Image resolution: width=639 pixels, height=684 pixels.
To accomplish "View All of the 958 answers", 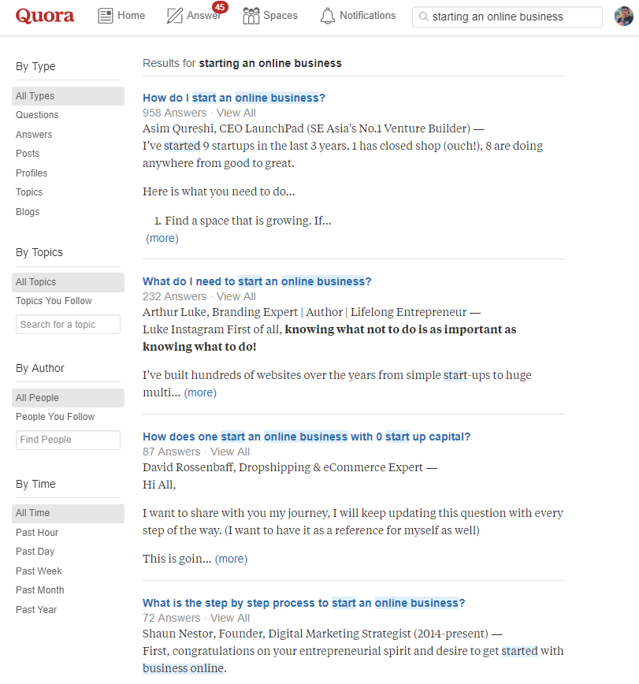I will pyautogui.click(x=236, y=113).
